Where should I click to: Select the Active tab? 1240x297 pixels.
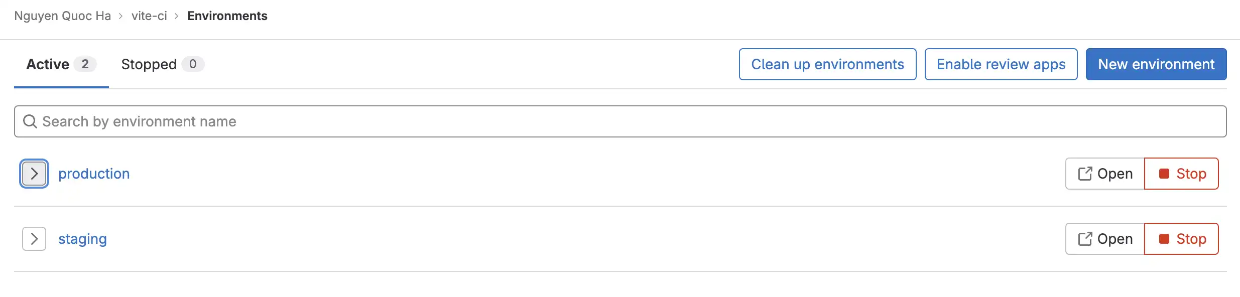click(x=48, y=64)
